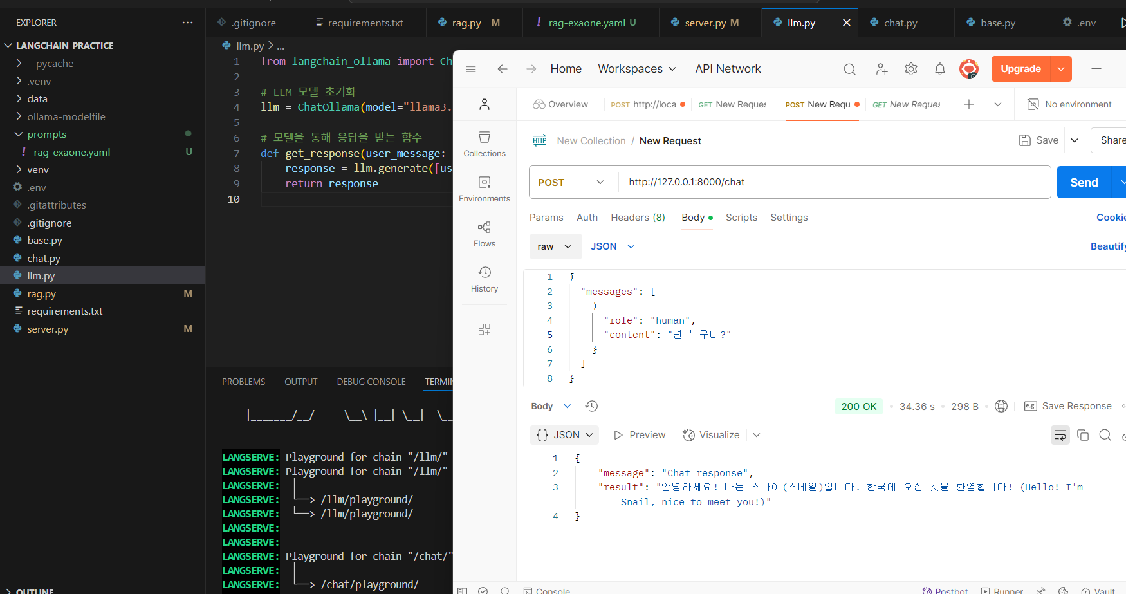The width and height of the screenshot is (1126, 594).
Task: Open Save options dropdown arrow
Action: click(x=1075, y=140)
